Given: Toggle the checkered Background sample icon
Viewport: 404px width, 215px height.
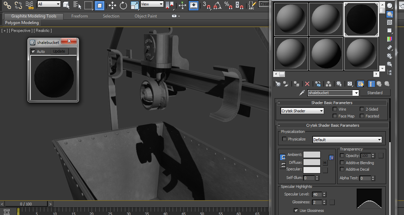Looking at the screenshot, I should click(x=390, y=22).
